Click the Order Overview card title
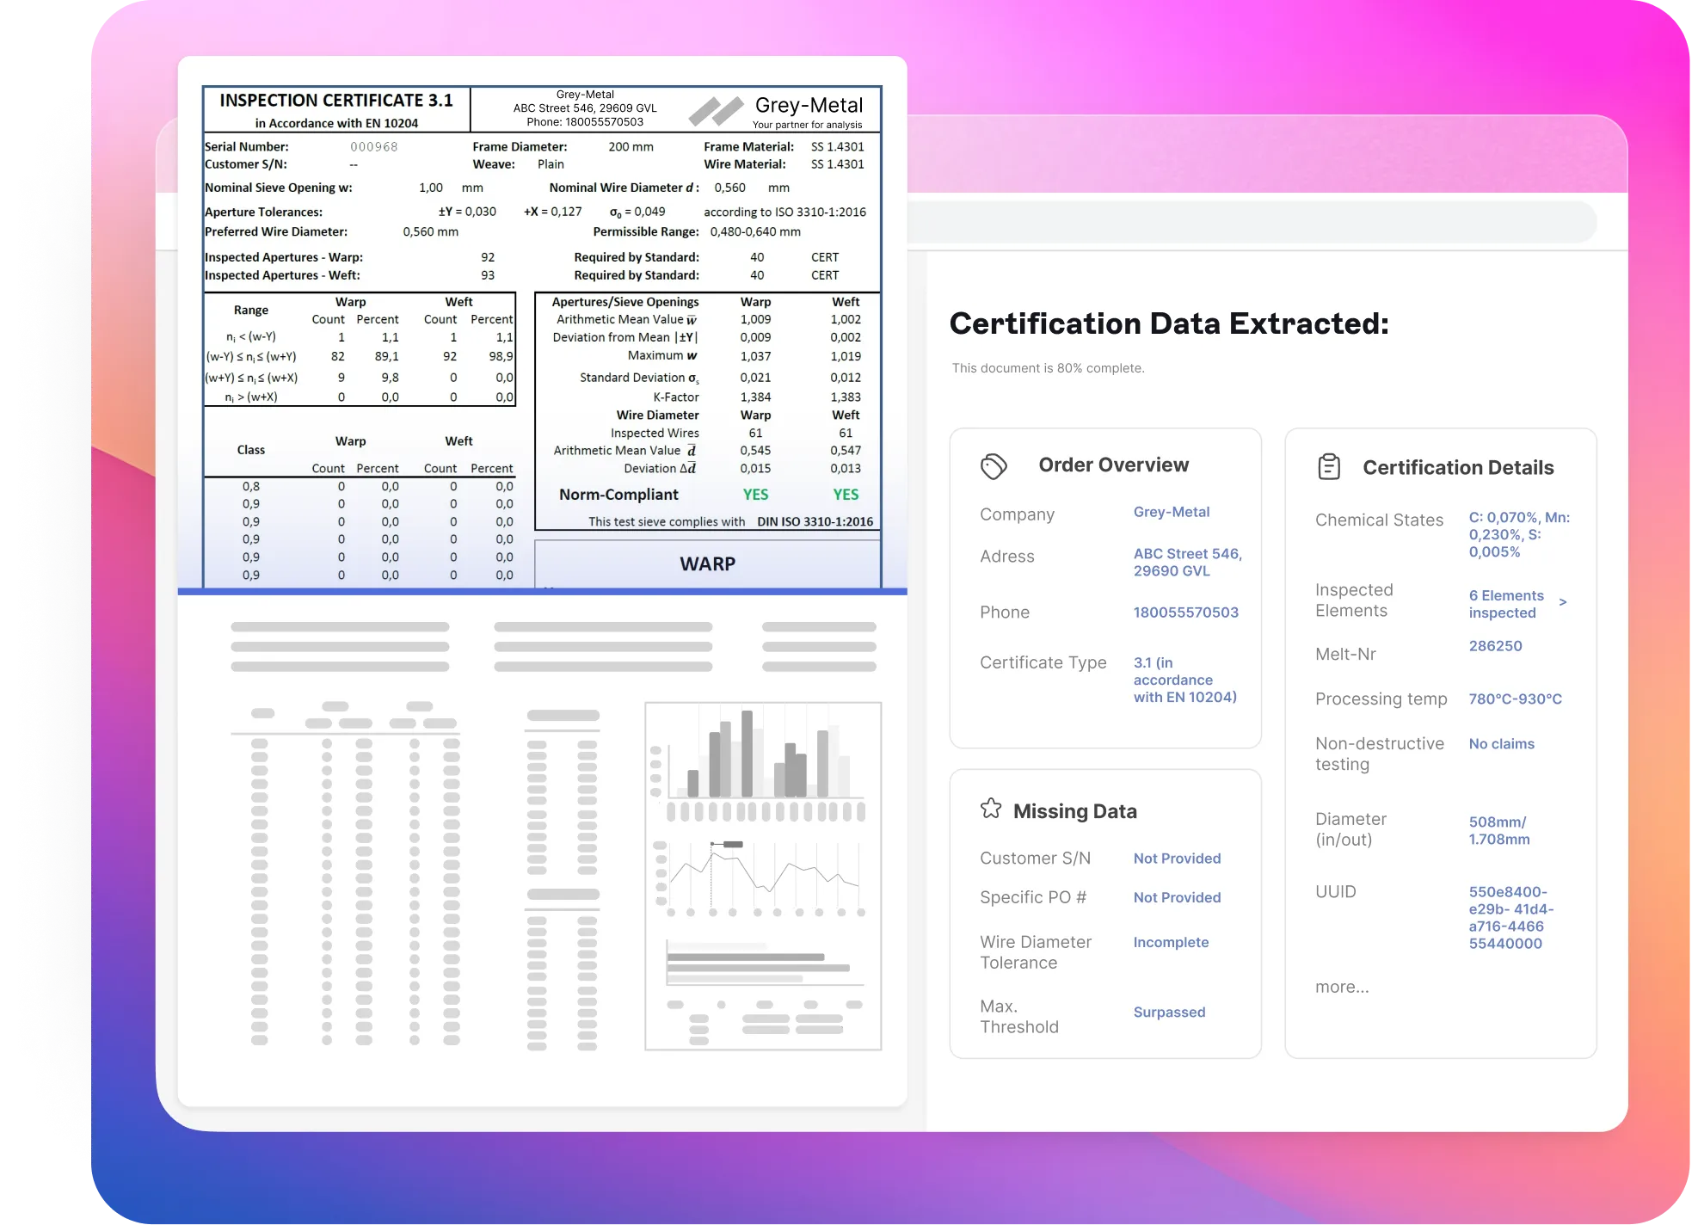Viewport: 1698px width, 1225px height. 1113,465
